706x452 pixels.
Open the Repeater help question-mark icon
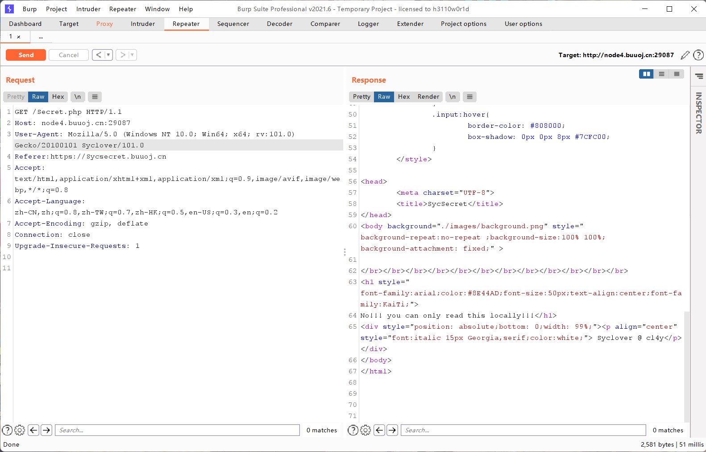click(x=698, y=55)
